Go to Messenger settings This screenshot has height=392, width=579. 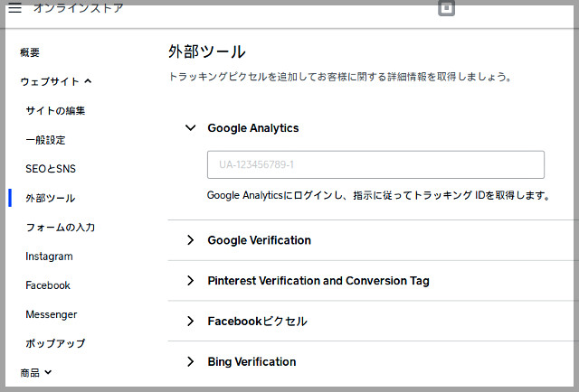[52, 314]
